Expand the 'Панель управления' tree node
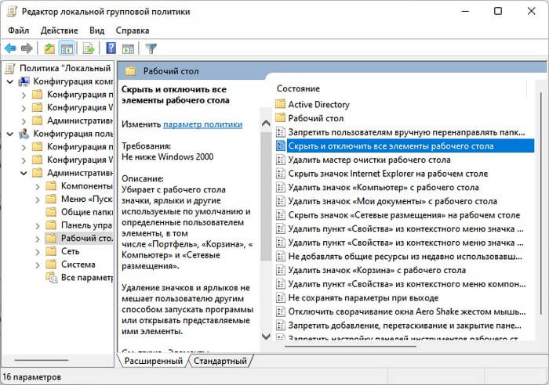 38,225
